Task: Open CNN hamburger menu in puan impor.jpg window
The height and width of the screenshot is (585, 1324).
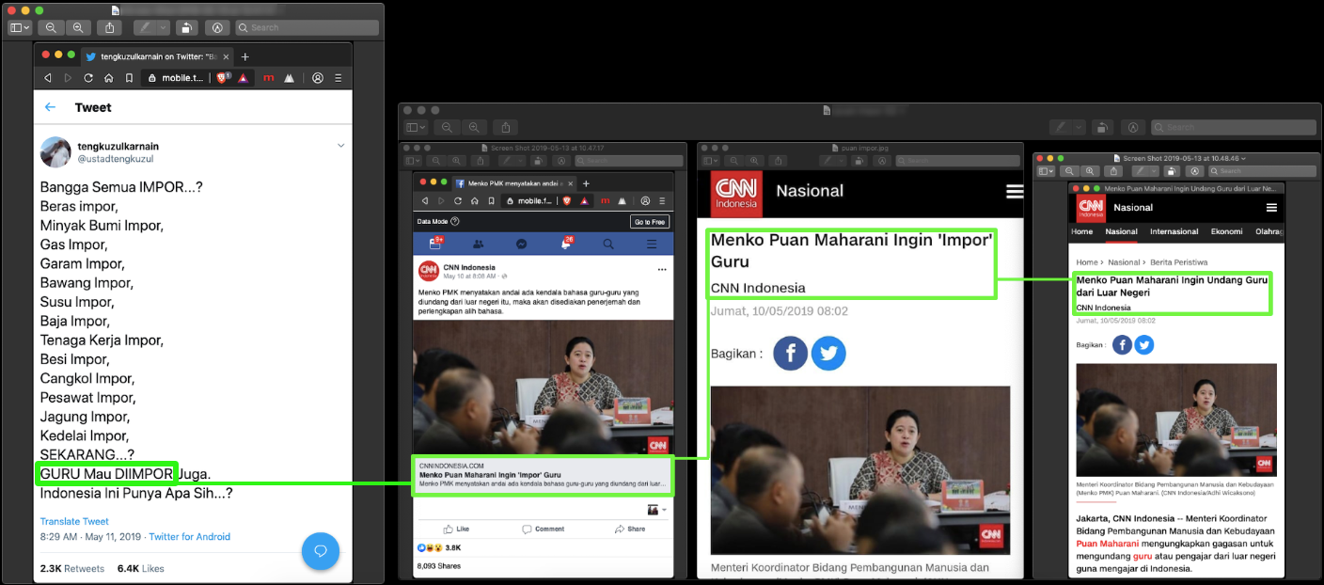Action: pos(1014,191)
